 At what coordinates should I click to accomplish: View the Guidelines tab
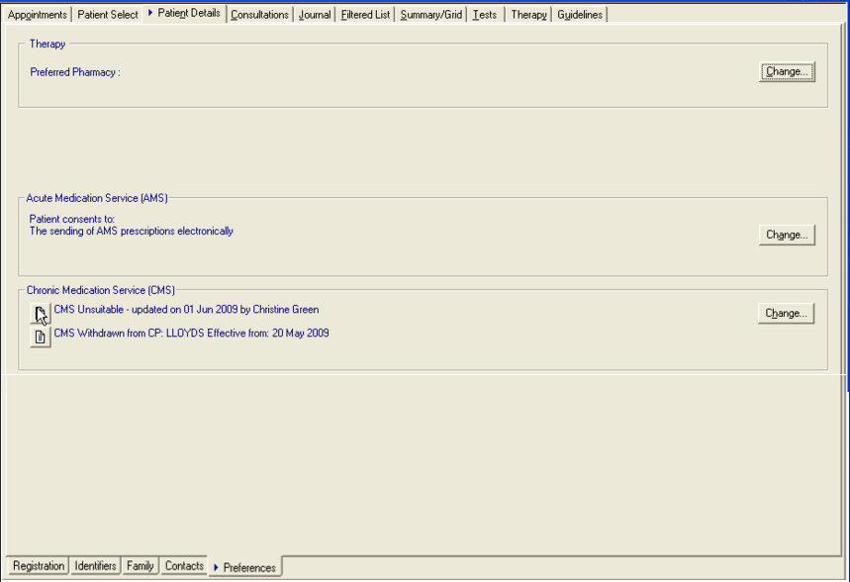point(580,15)
